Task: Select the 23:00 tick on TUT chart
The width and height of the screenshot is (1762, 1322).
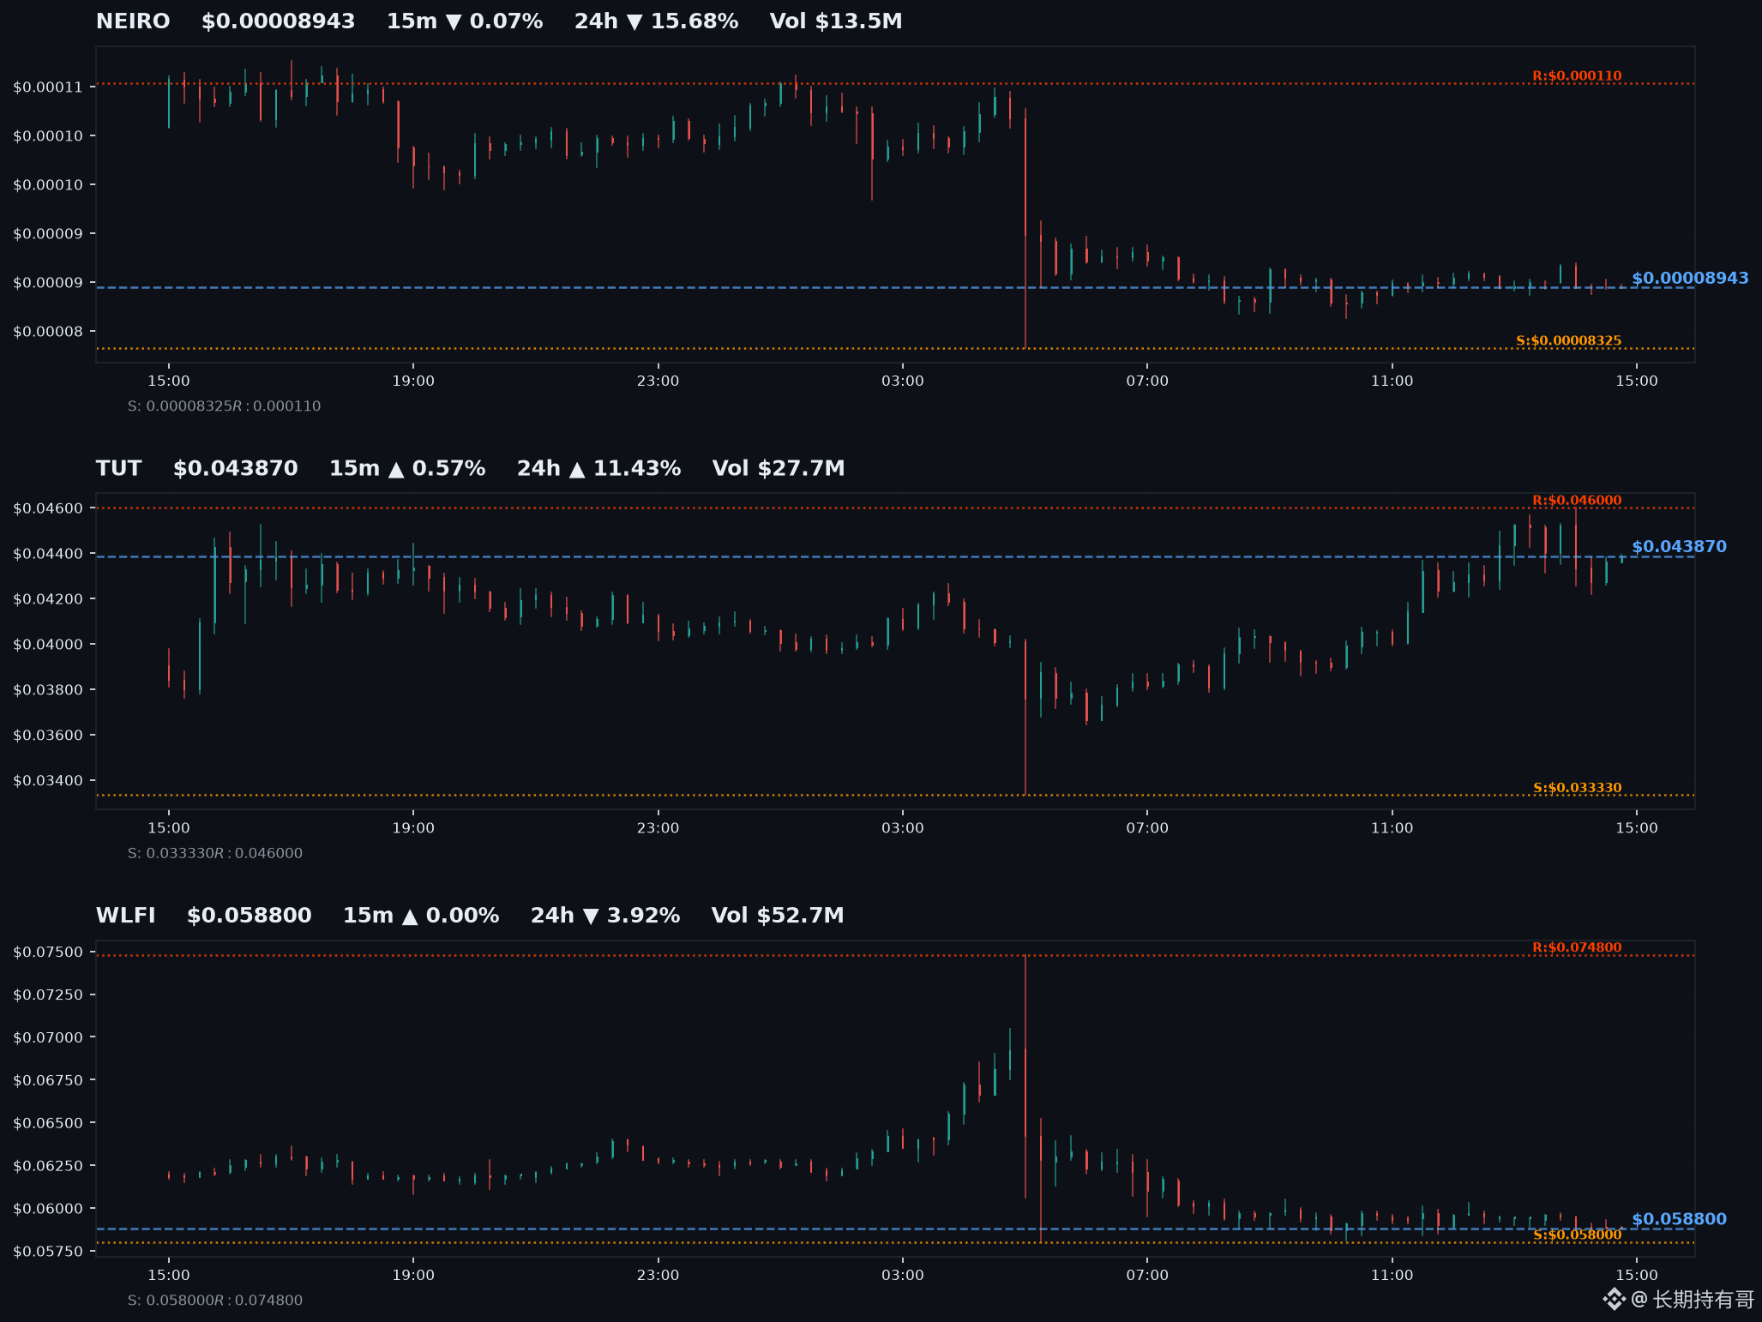Action: [x=658, y=828]
